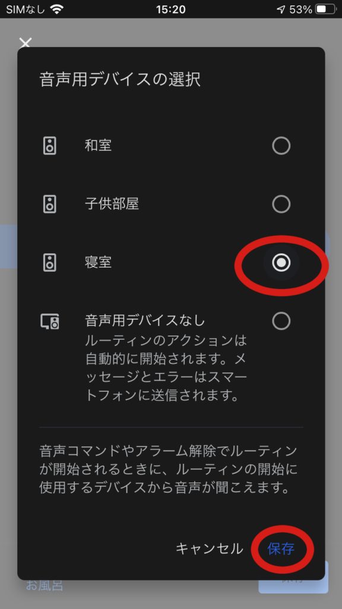The image size is (342, 609).
Task: Tap the clock showing 15:20
Action: click(170, 10)
